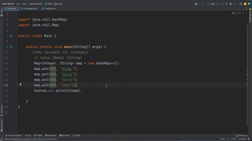This screenshot has height=141, width=252.
Task: Show the warnings inspection indicator
Action: (x=233, y=13)
